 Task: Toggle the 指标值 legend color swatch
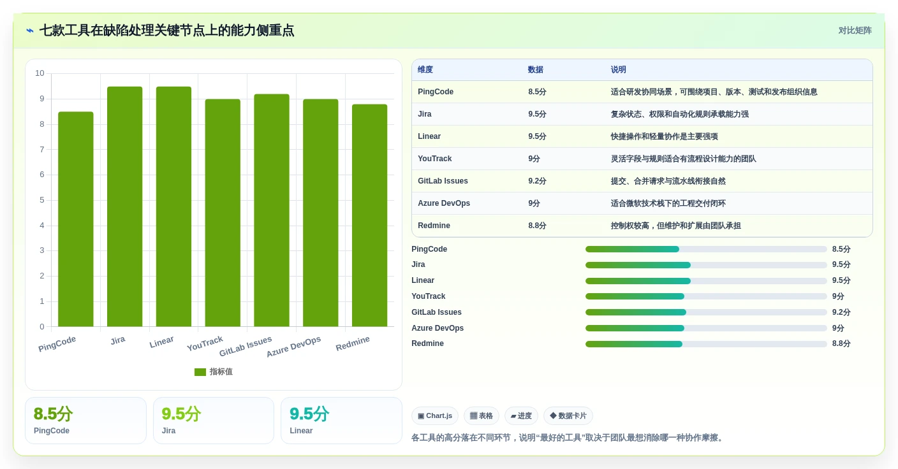coord(200,372)
